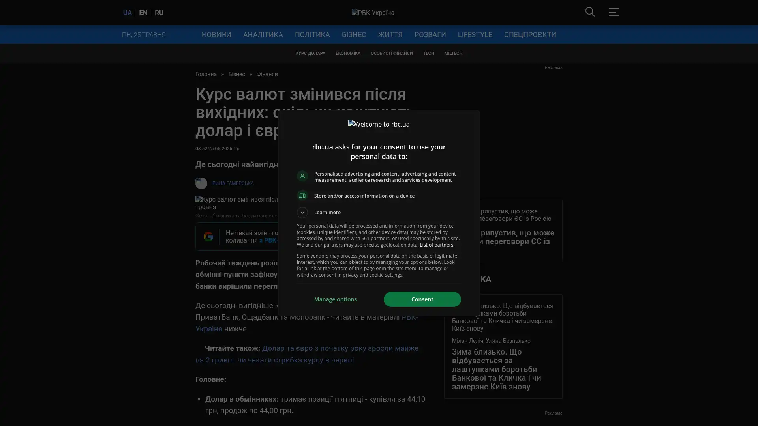The width and height of the screenshot is (758, 426).
Task: Open Manage options
Action: (x=336, y=299)
